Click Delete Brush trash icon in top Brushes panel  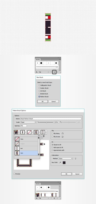coord(57,72)
